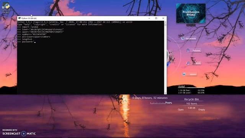Click the 5.68 GB Recycle Bin size
Viewport: 245px width, 138px height.
[x=191, y=108]
